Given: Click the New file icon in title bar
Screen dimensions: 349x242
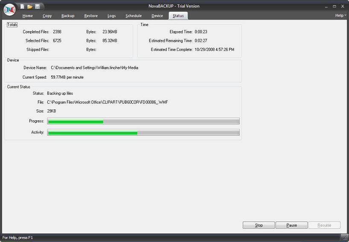Looking at the screenshot, I should [22, 6].
